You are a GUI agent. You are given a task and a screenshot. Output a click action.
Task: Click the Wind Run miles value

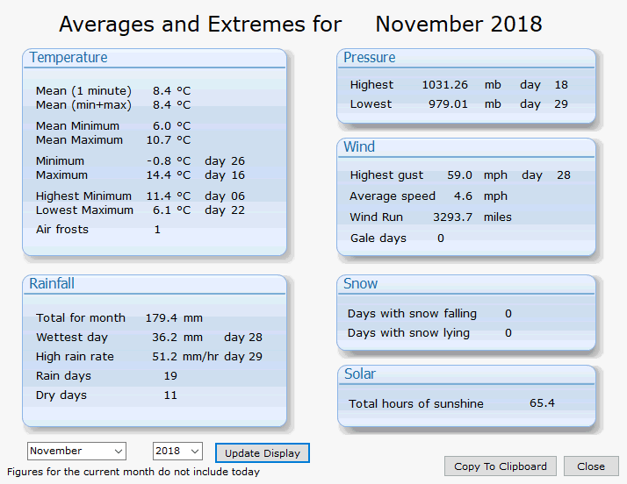point(452,217)
